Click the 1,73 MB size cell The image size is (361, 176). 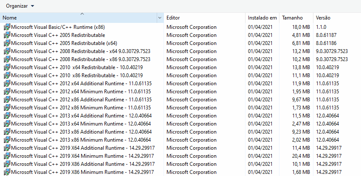click(301, 108)
